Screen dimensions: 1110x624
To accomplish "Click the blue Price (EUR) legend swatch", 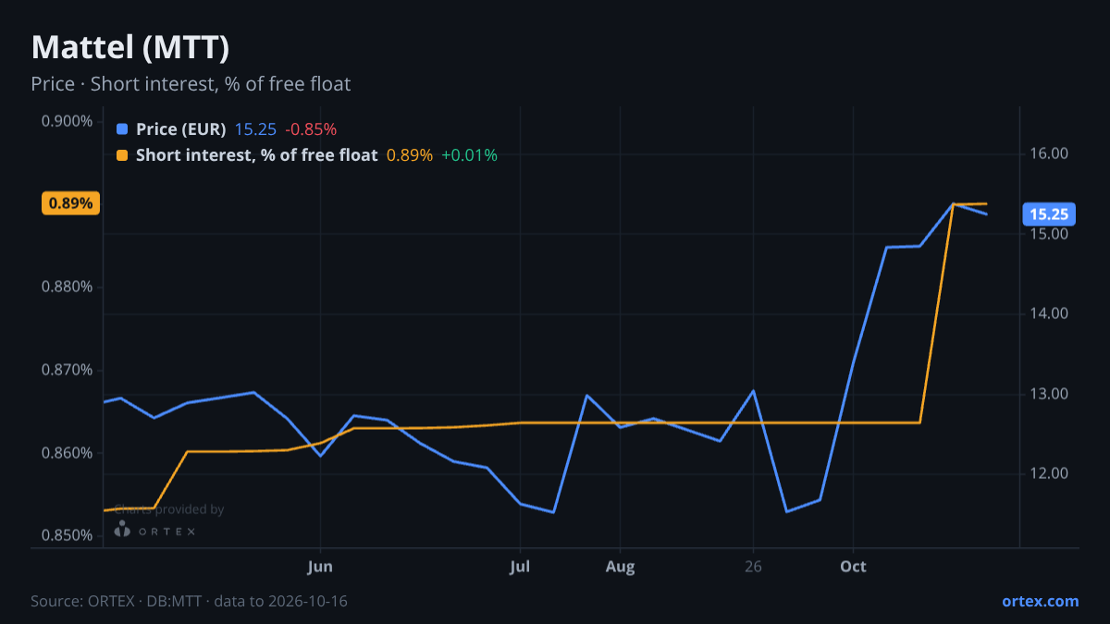I will point(122,129).
